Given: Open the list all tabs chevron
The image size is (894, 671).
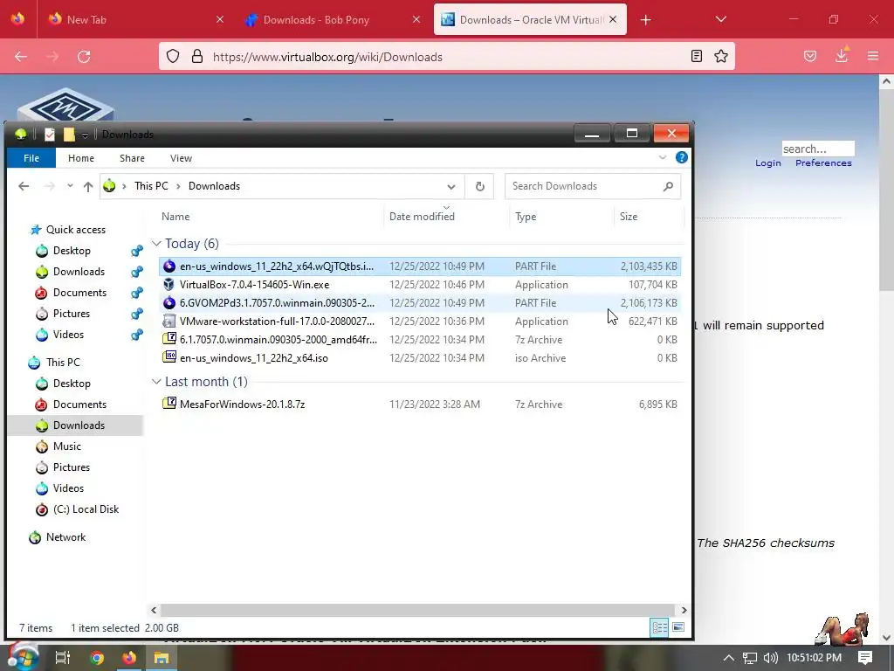Looking at the screenshot, I should pyautogui.click(x=720, y=19).
